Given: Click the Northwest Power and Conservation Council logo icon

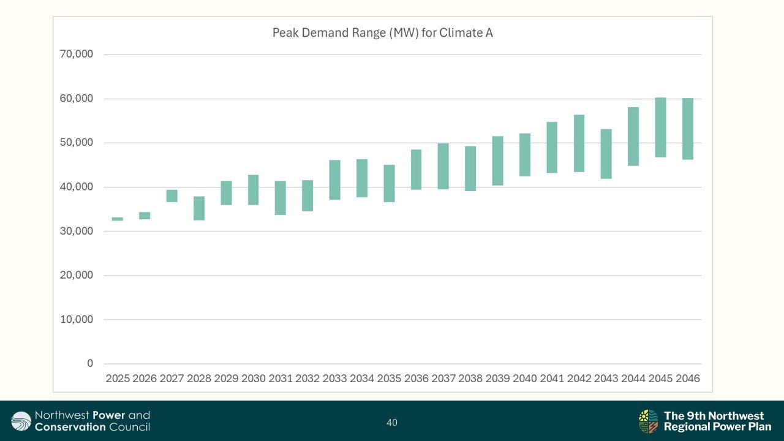Looking at the screenshot, I should pyautogui.click(x=21, y=421).
